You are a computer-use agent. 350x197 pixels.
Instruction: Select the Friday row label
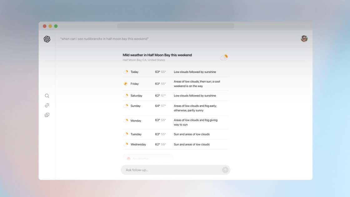click(x=135, y=84)
